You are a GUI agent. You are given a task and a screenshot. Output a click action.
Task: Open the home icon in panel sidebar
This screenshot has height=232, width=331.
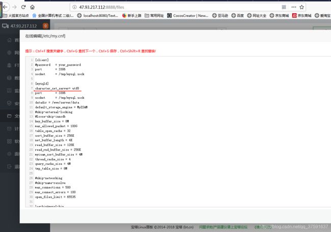[9, 40]
